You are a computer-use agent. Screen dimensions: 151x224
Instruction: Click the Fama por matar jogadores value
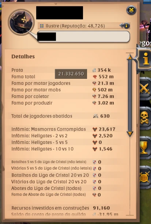tap(106, 83)
